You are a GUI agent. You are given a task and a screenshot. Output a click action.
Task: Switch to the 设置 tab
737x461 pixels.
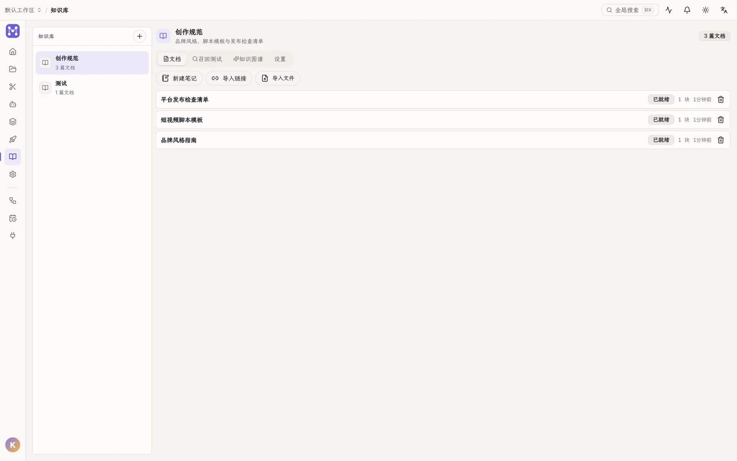click(280, 59)
